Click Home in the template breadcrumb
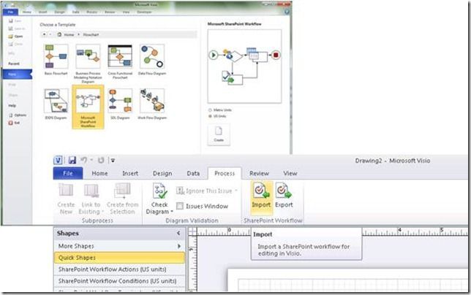471x295 pixels. 69,34
